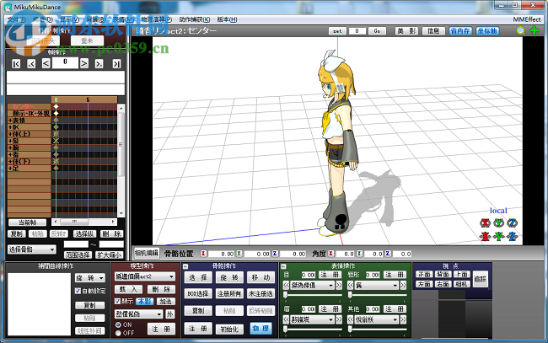The image size is (548, 343).
Task: Next eye morph arrow in 表情操作
Action: point(339,286)
